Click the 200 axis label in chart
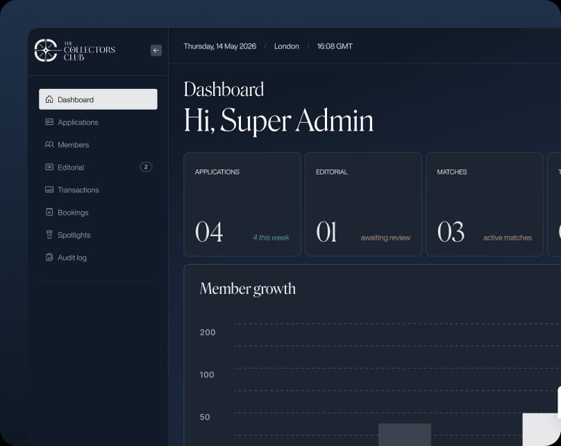 coord(208,332)
